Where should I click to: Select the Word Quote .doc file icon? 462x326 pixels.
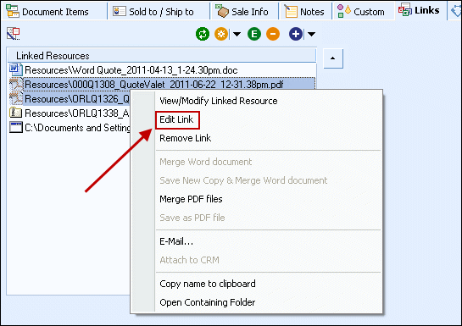click(x=15, y=69)
